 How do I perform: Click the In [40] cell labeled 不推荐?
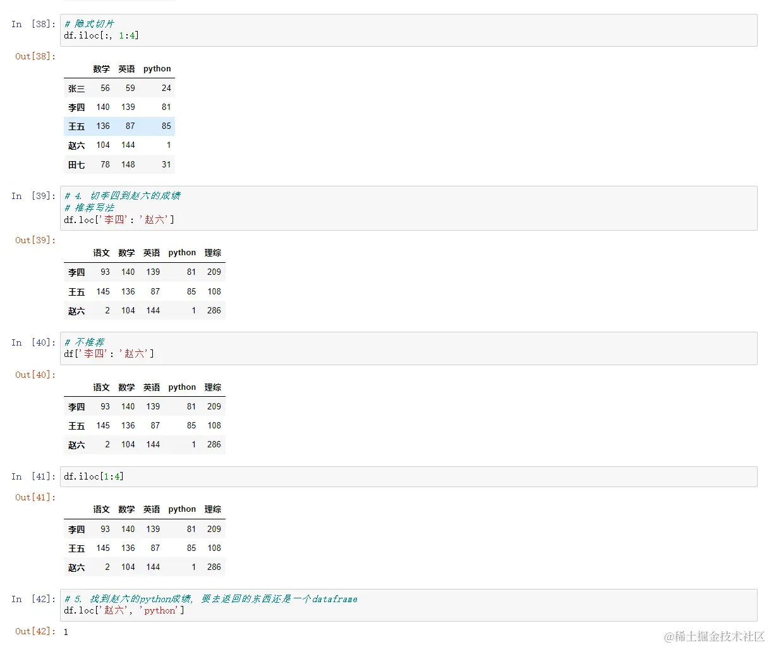(409, 348)
